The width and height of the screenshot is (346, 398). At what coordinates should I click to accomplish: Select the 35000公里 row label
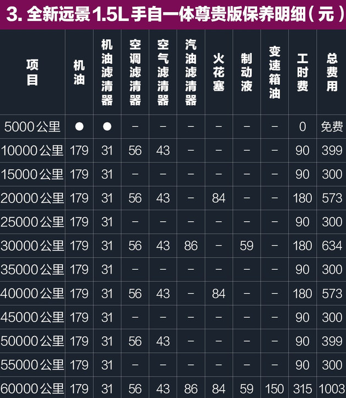[x=32, y=269]
